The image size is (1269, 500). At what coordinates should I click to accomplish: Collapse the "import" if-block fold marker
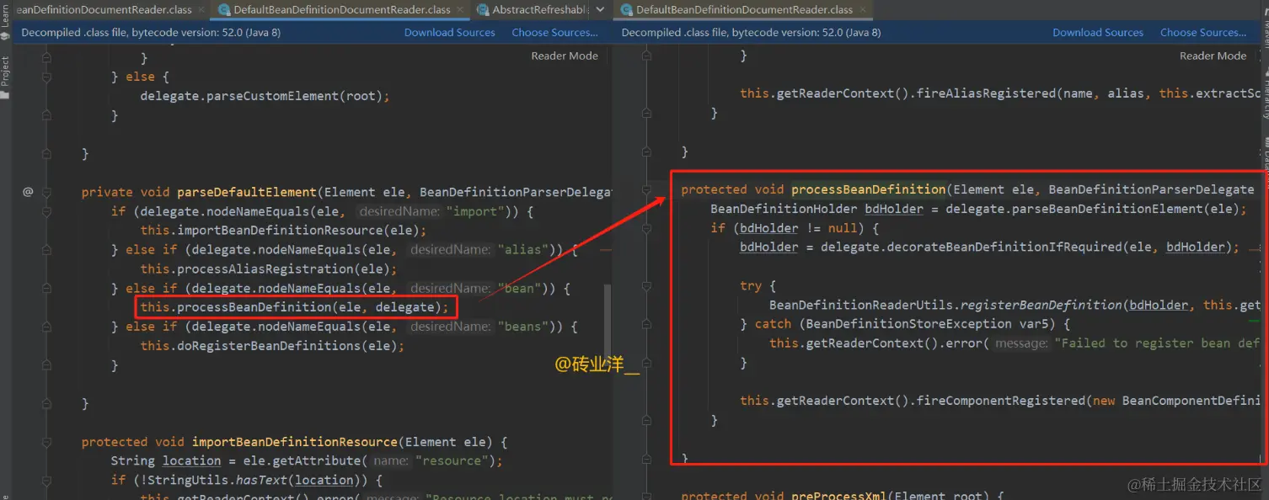(46, 211)
